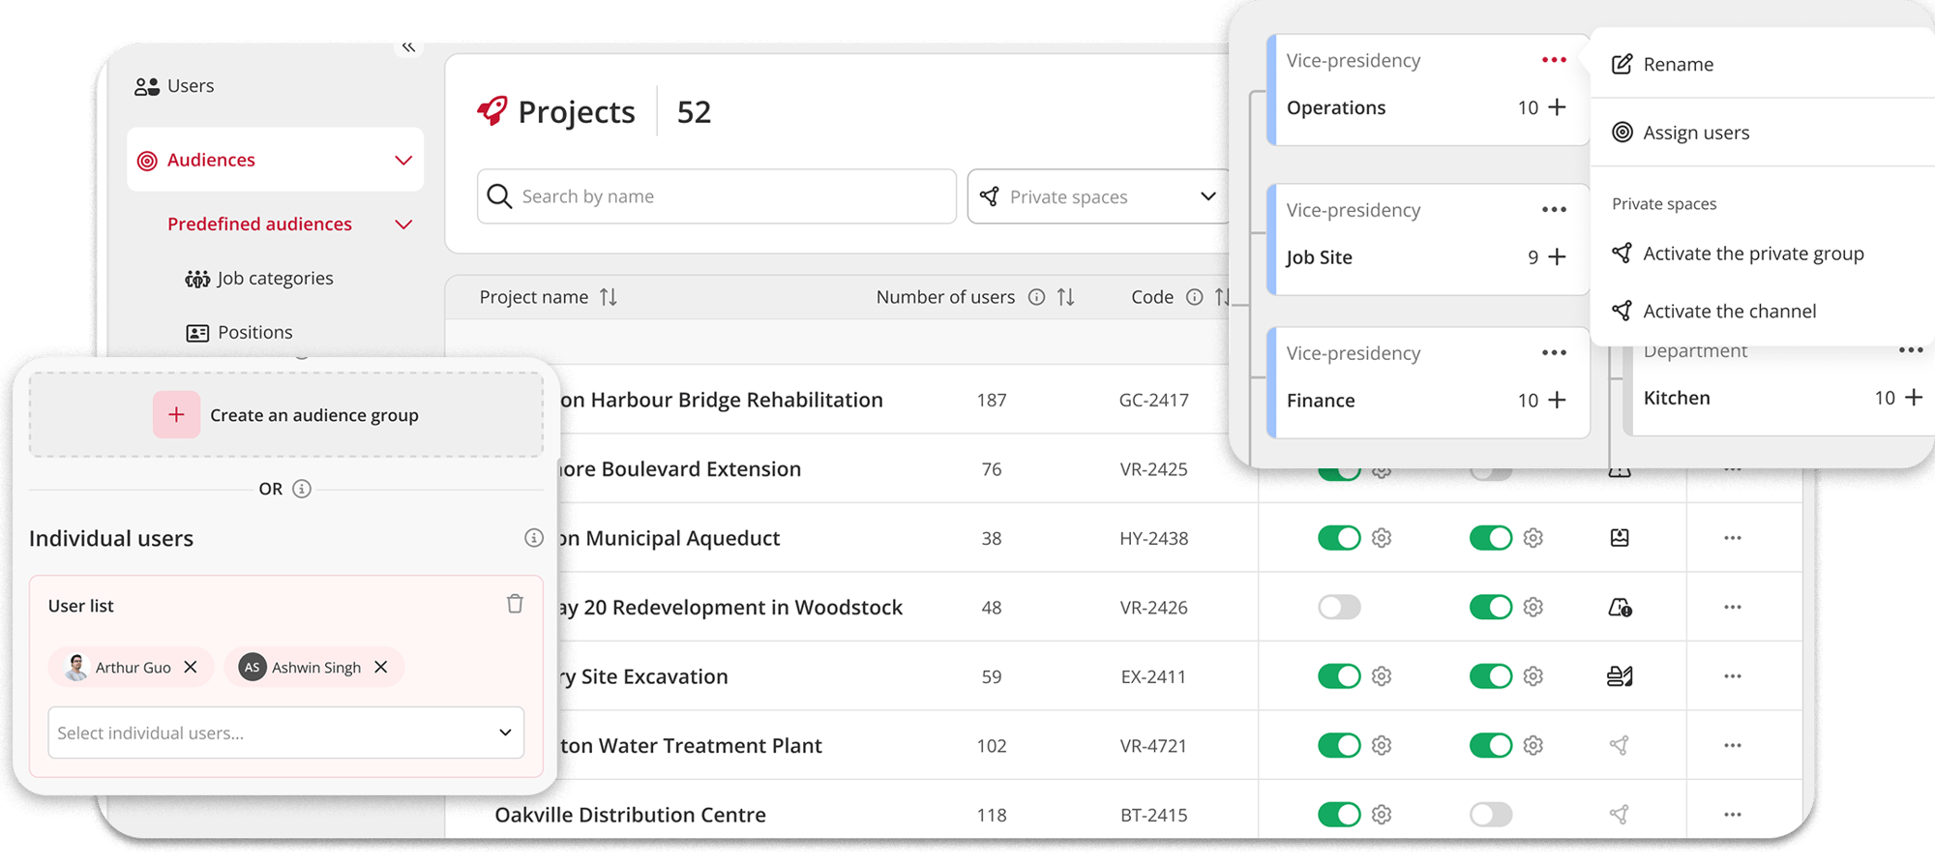The height and width of the screenshot is (867, 1935).
Task: Turn on the grey toggle in Oakville row
Action: click(1490, 815)
